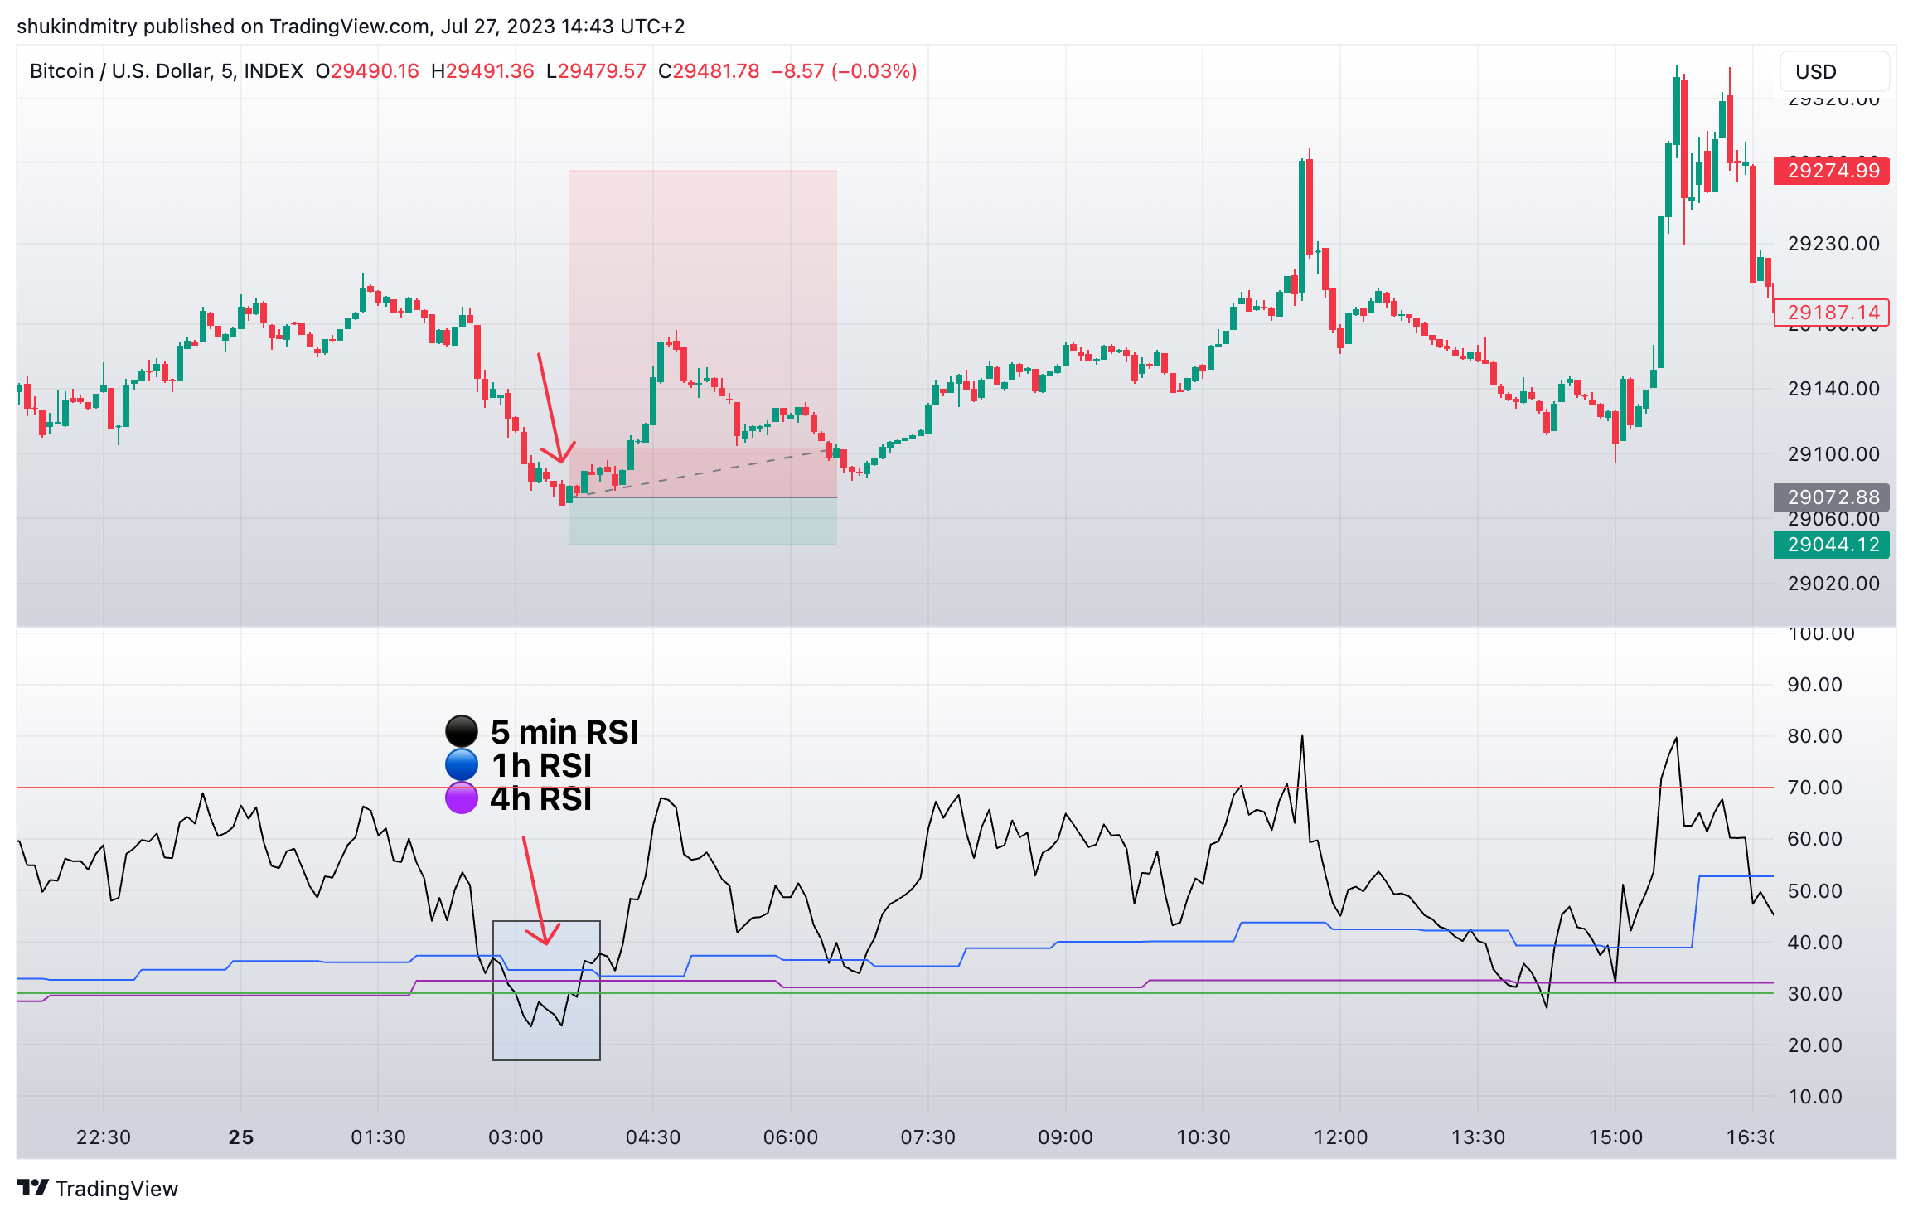Click the 29187.14 outlined price label

tap(1831, 313)
